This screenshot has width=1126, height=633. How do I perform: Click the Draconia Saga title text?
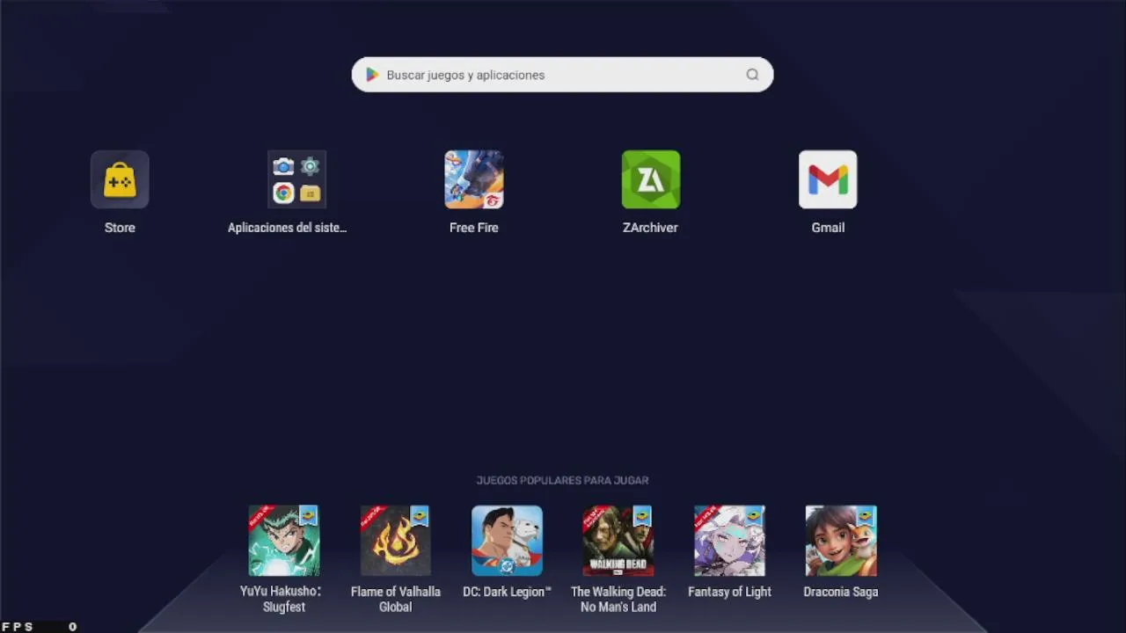(x=841, y=592)
